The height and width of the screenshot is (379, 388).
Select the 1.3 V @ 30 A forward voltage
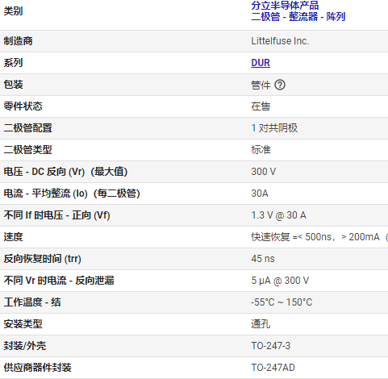(278, 215)
